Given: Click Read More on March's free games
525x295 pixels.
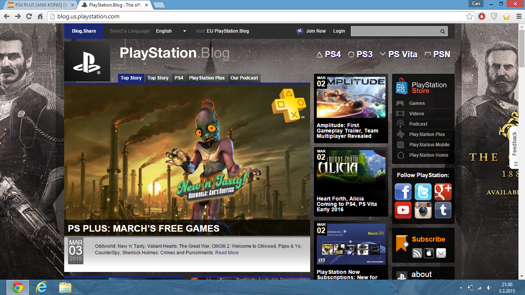Looking at the screenshot, I should point(227,253).
